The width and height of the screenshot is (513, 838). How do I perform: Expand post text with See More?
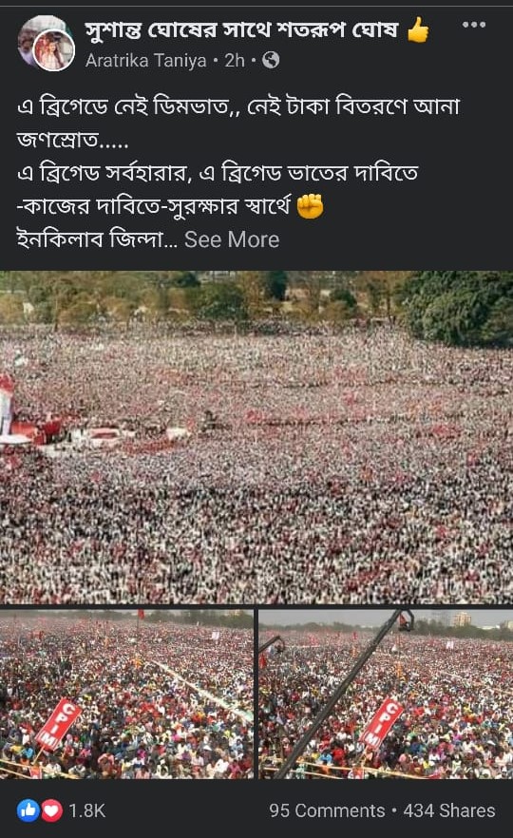(232, 239)
